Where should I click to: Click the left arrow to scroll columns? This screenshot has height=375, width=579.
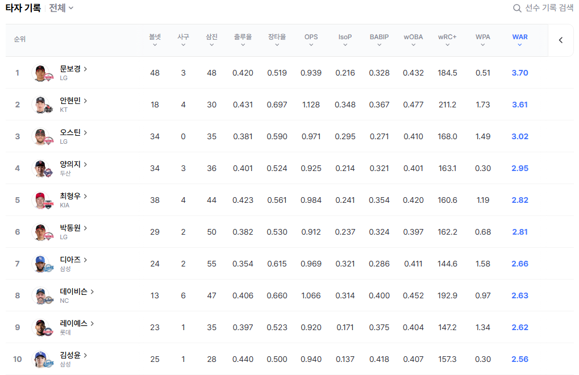point(561,40)
